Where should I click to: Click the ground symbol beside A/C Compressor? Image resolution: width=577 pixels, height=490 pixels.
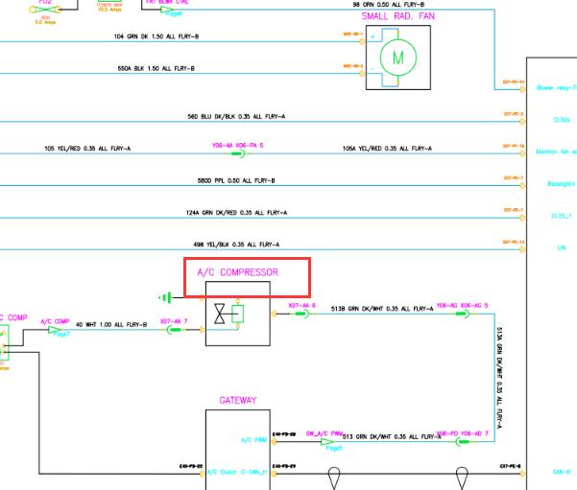tap(165, 297)
